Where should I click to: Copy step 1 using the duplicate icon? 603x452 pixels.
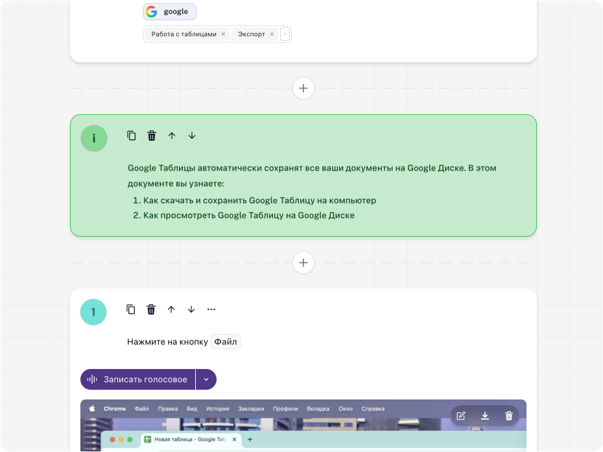click(x=131, y=309)
